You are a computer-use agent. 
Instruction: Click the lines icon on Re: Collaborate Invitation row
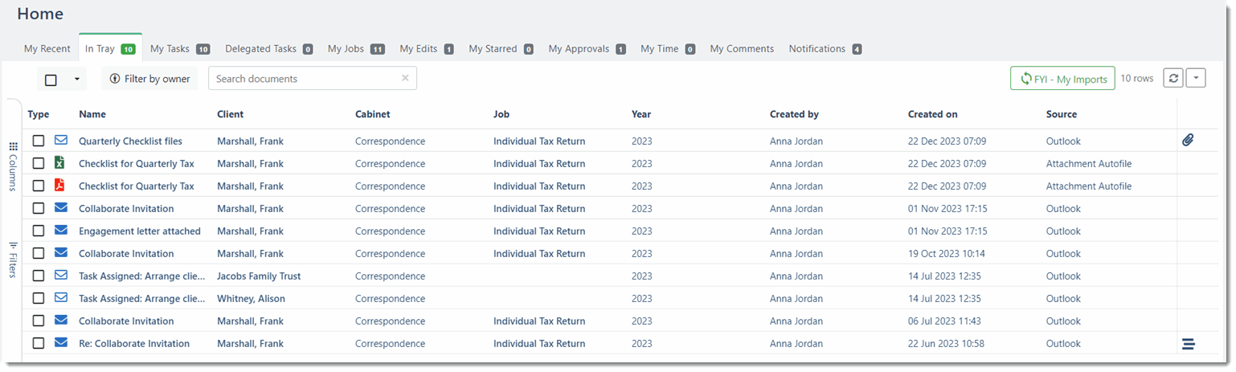(x=1188, y=344)
